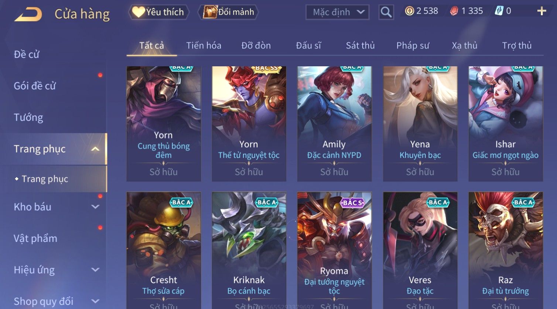Image resolution: width=557 pixels, height=309 pixels.
Task: Open Đổi mảnh chest exchange
Action: 228,12
